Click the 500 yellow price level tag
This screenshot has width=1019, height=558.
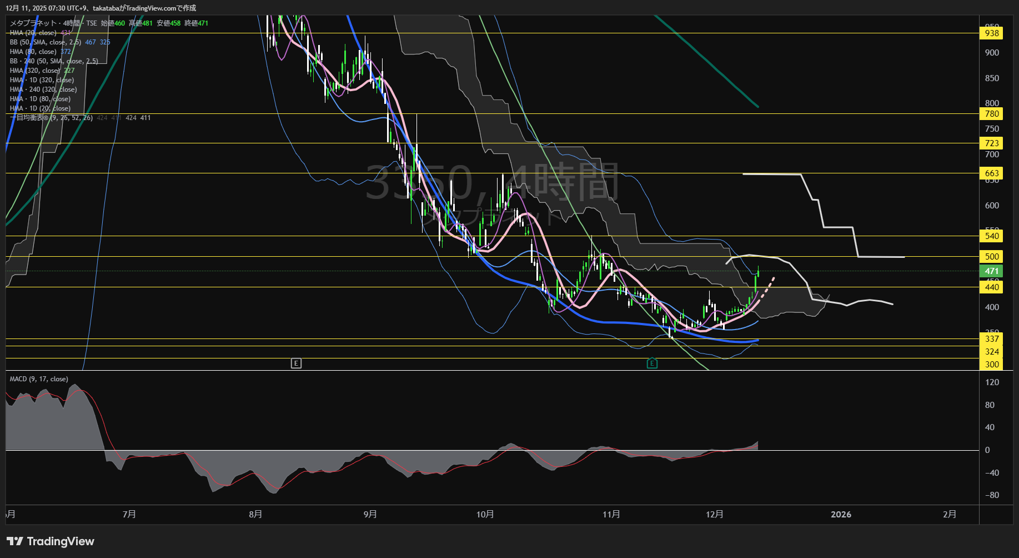coord(991,257)
